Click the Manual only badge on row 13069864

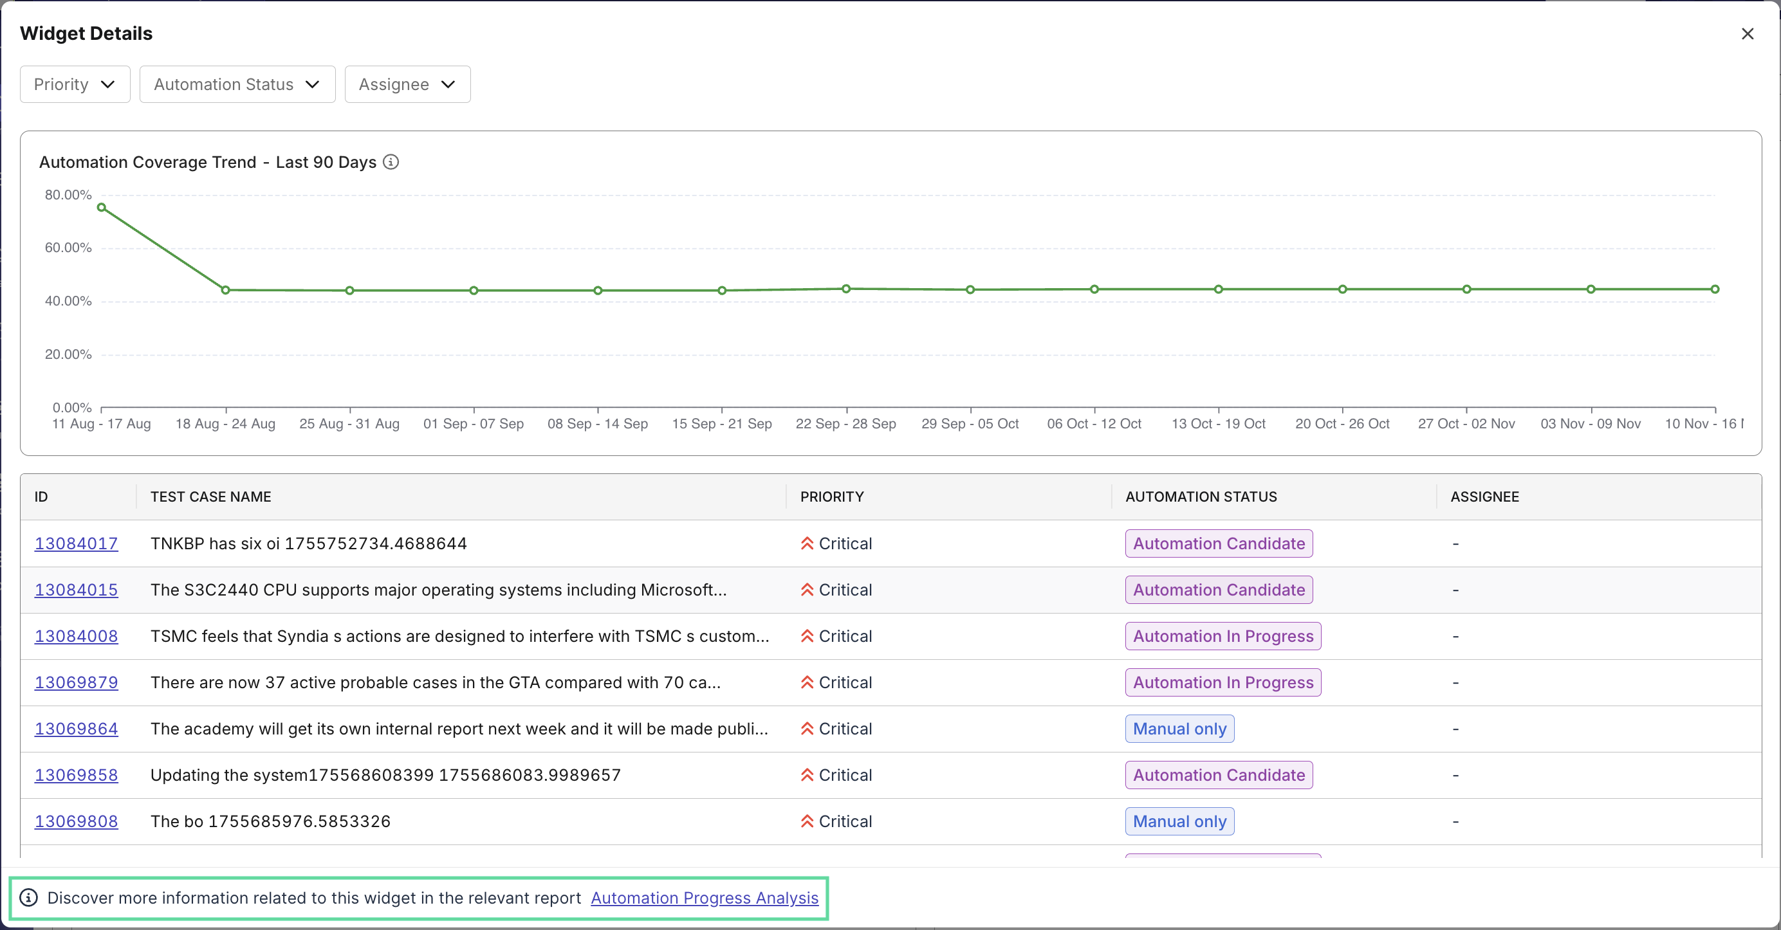click(x=1178, y=729)
